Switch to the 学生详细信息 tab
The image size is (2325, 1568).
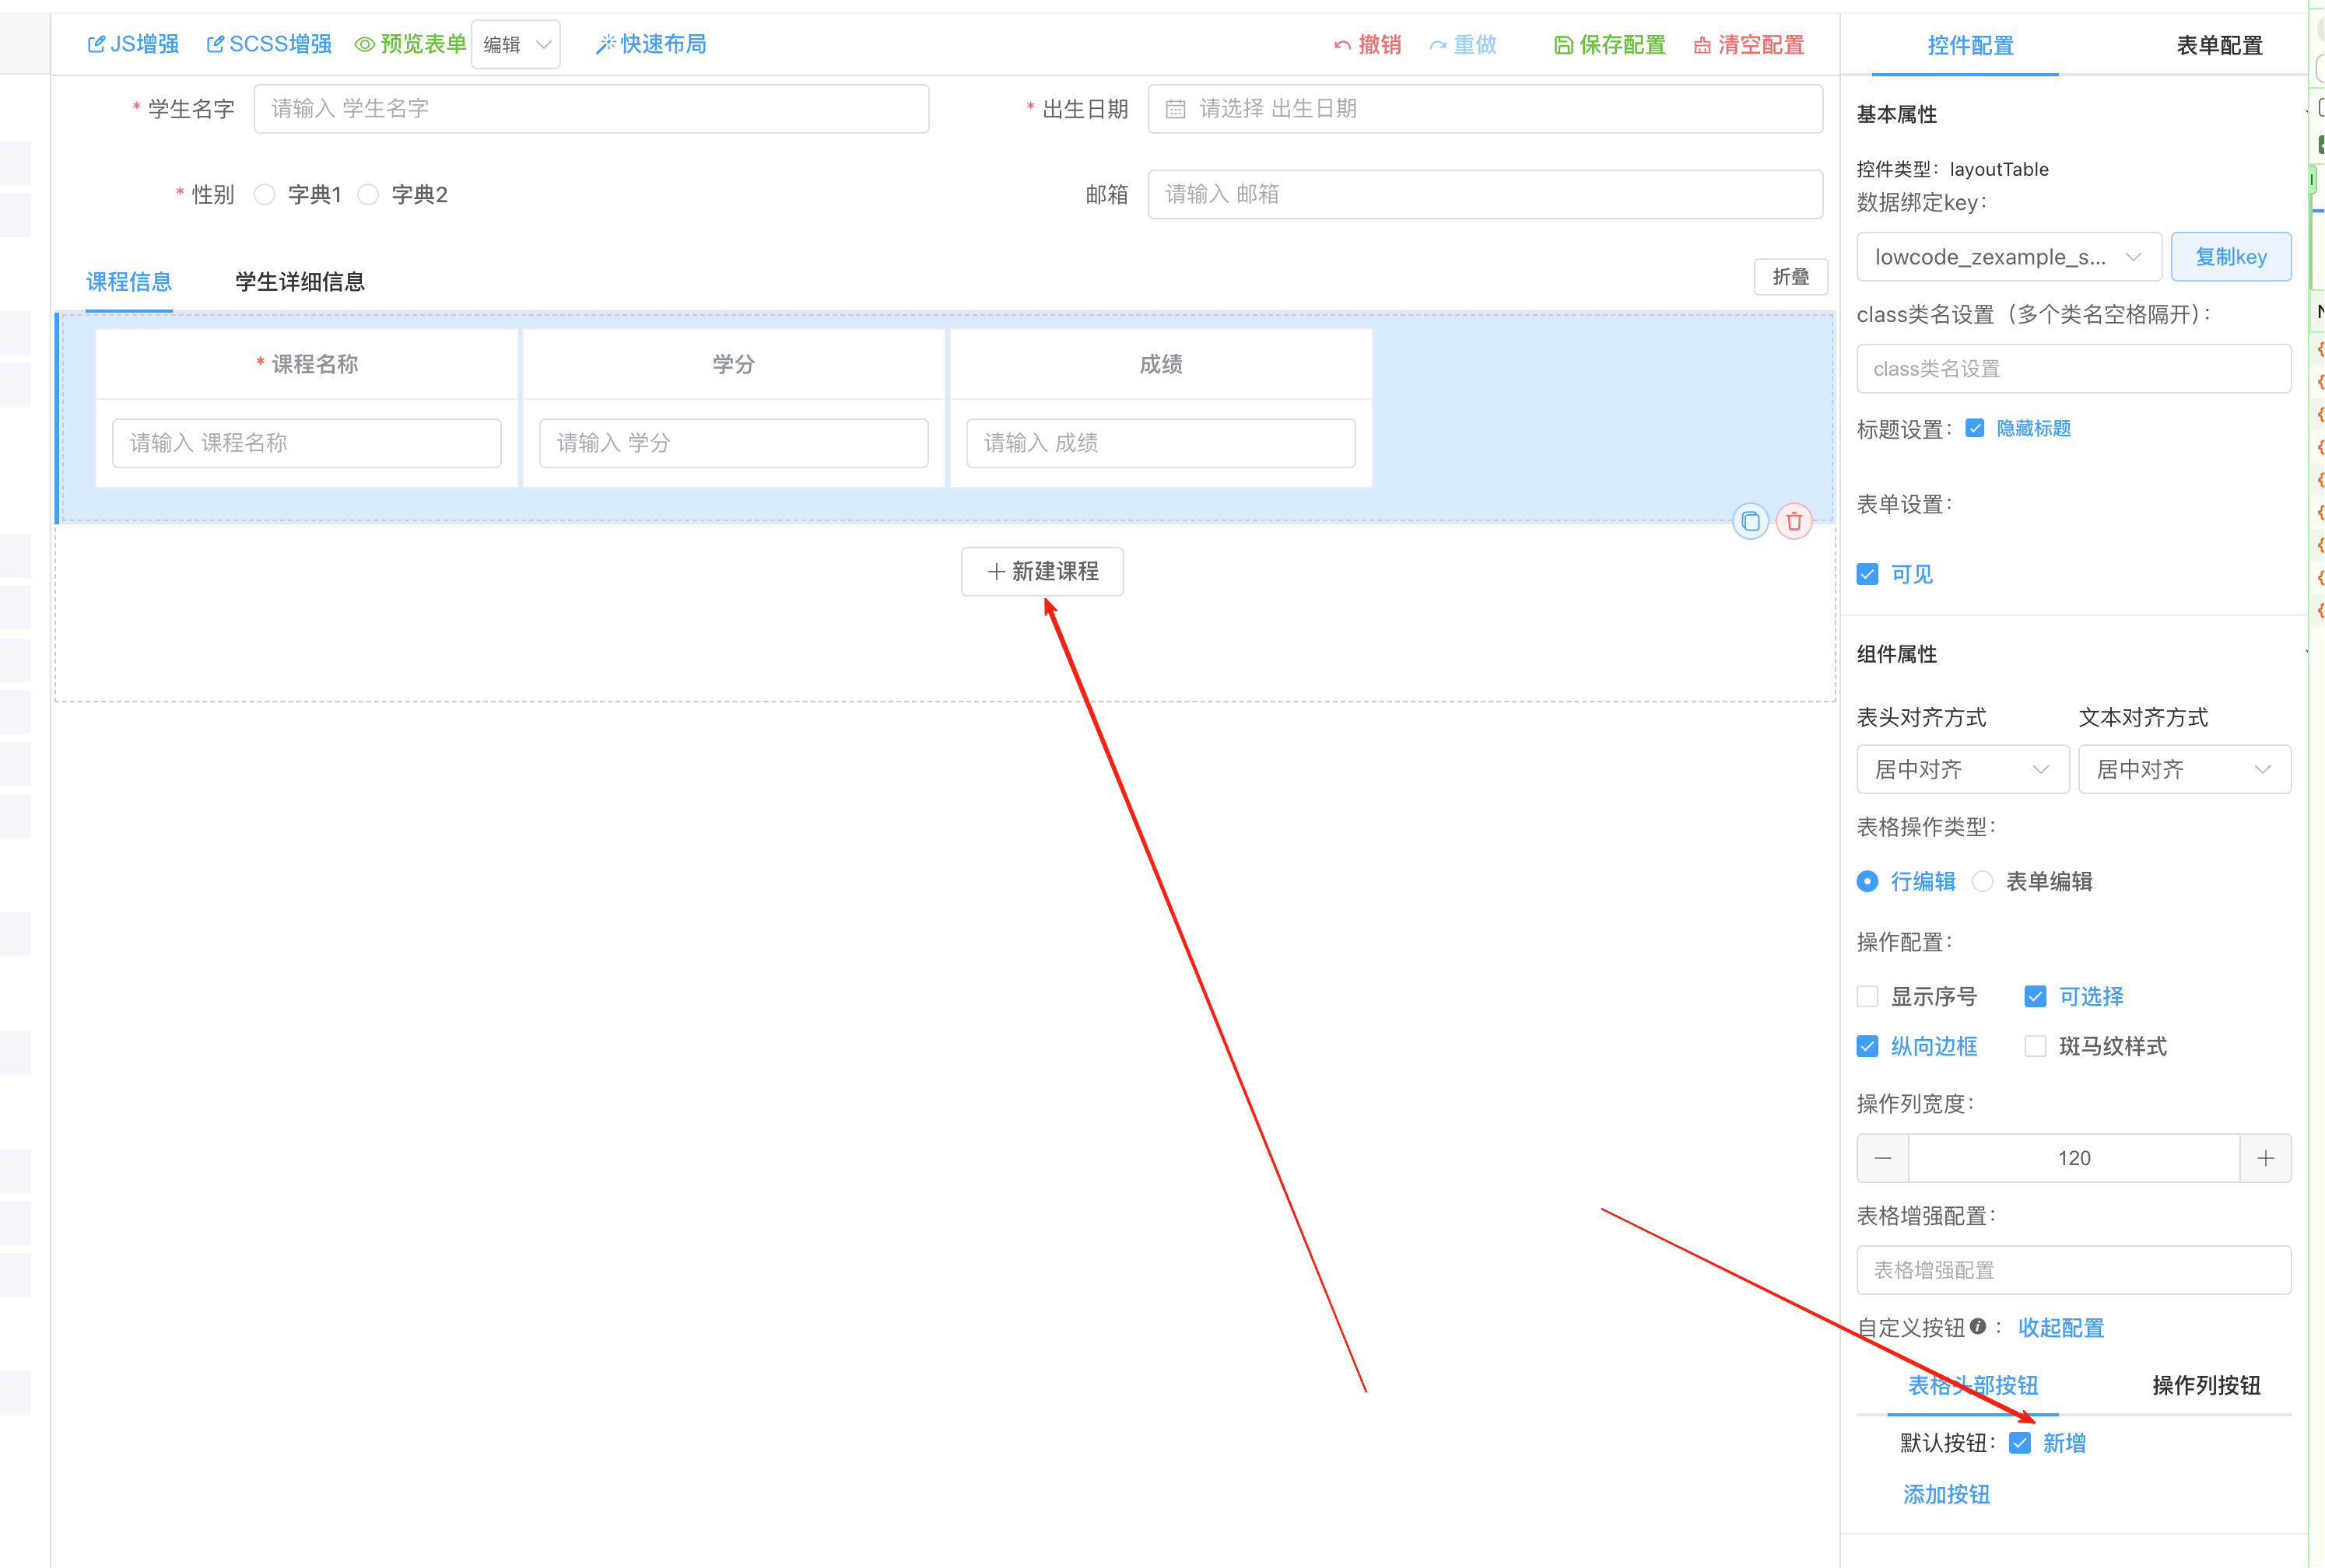pos(299,282)
